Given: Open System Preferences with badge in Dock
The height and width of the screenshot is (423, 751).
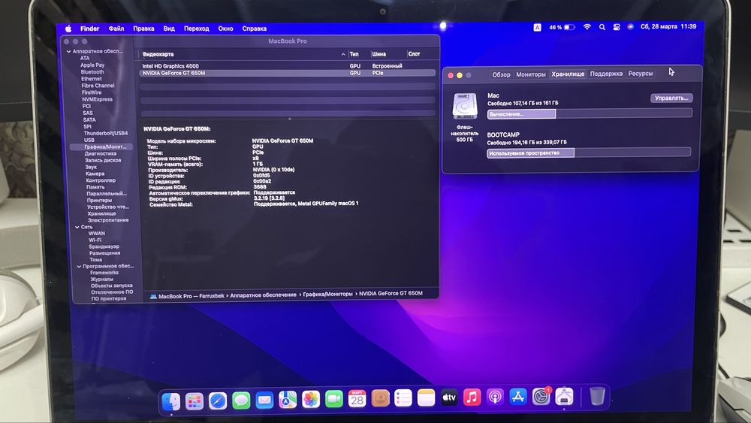Looking at the screenshot, I should [x=541, y=396].
